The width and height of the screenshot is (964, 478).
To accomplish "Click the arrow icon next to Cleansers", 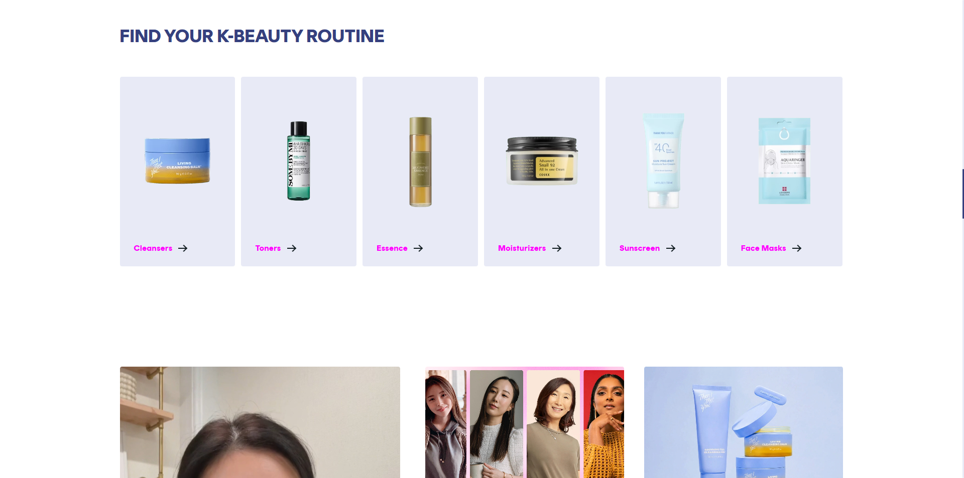I will [x=183, y=248].
